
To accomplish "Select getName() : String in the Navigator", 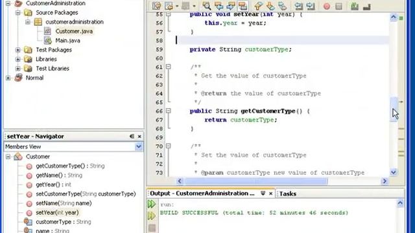I will (x=59, y=175).
